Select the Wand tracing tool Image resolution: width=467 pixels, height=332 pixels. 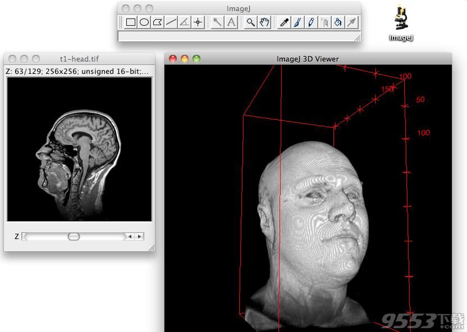click(x=217, y=22)
